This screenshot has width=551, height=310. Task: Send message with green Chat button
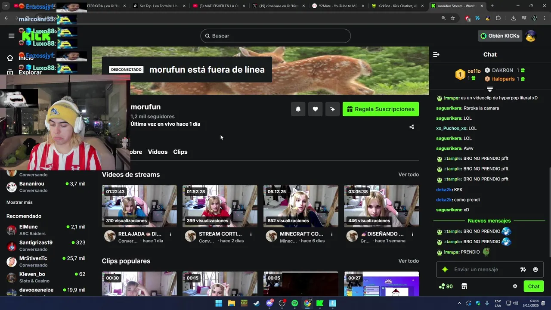[534, 286]
